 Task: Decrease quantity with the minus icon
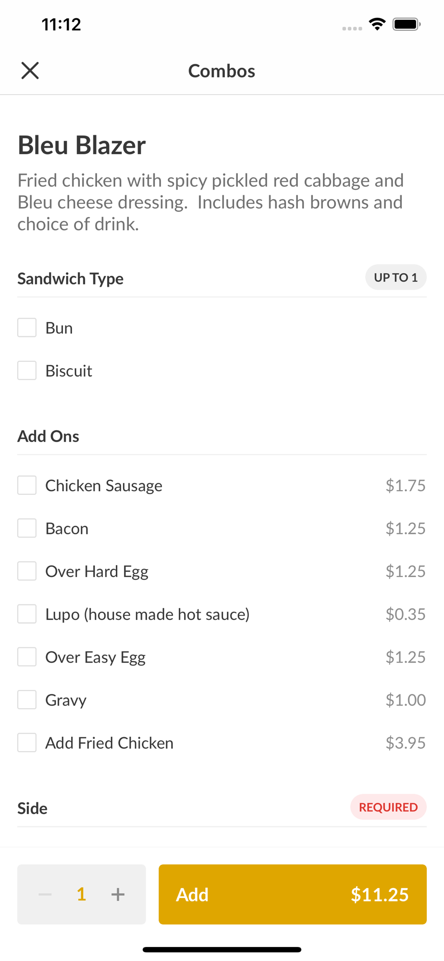(45, 894)
